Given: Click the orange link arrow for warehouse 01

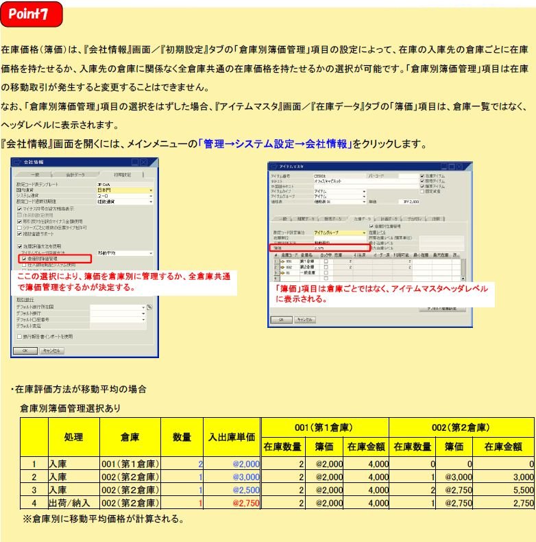Looking at the screenshot, I should pos(281,272).
